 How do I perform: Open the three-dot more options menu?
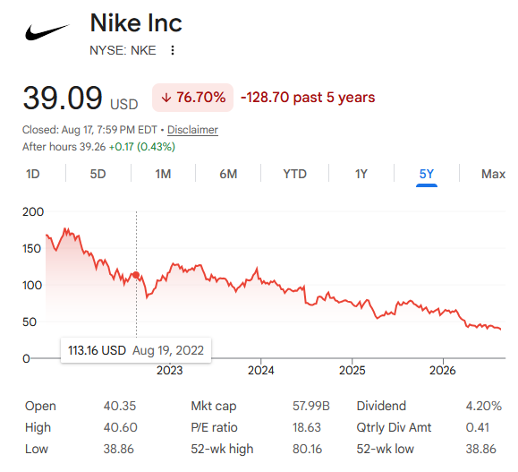[x=173, y=50]
